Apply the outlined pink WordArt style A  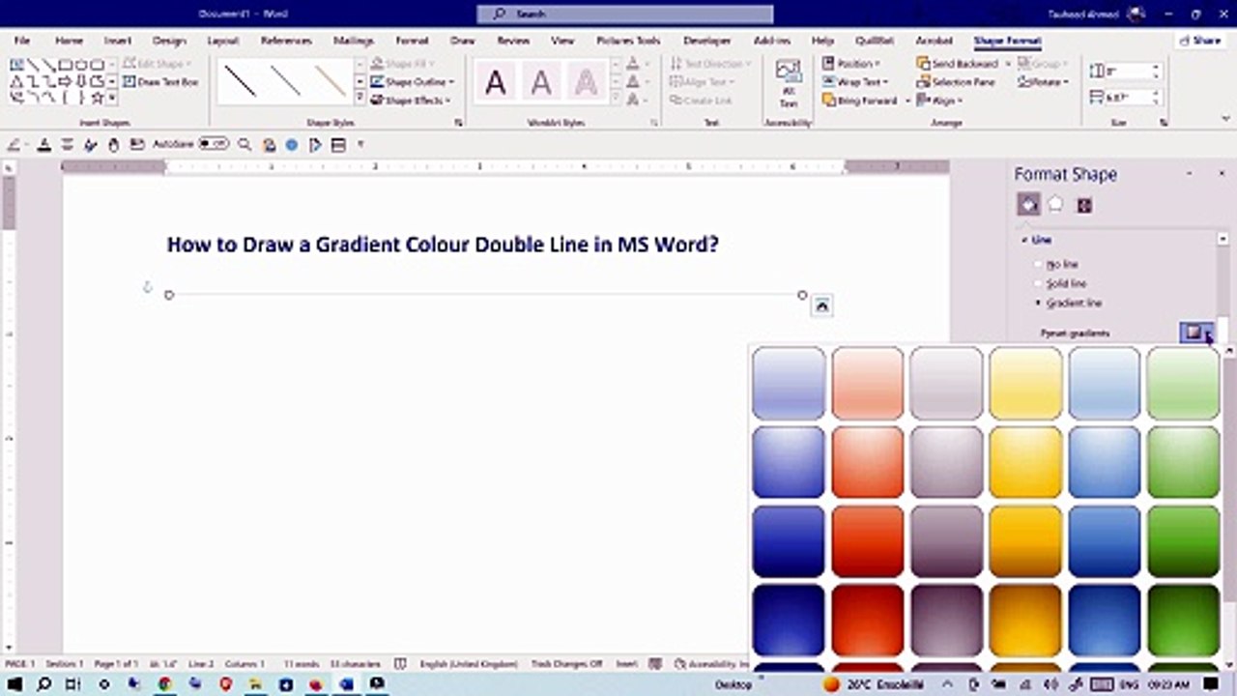click(586, 83)
